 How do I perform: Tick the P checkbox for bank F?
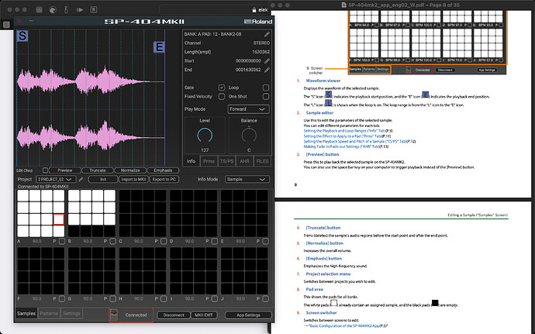(62, 298)
